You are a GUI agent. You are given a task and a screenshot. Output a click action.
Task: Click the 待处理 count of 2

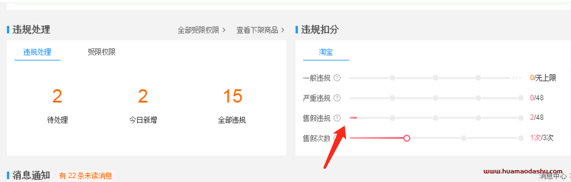[x=57, y=96]
